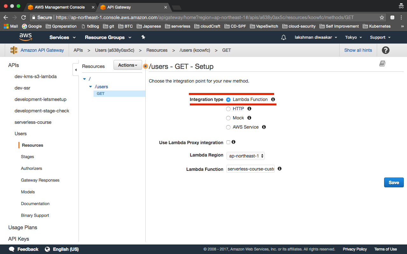Click the Amazon API Gateway service icon
Image resolution: width=407 pixels, height=254 pixels.
pyautogui.click(x=13, y=50)
